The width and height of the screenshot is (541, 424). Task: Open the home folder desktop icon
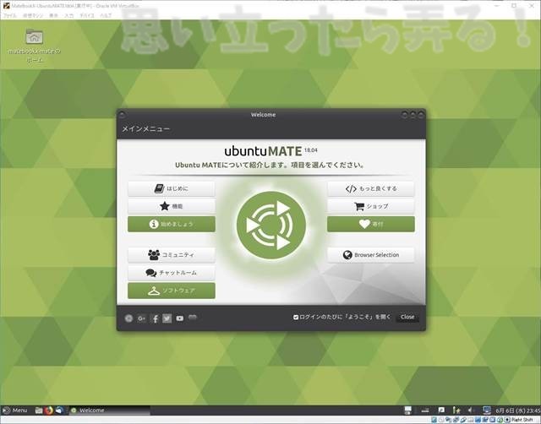click(x=34, y=45)
